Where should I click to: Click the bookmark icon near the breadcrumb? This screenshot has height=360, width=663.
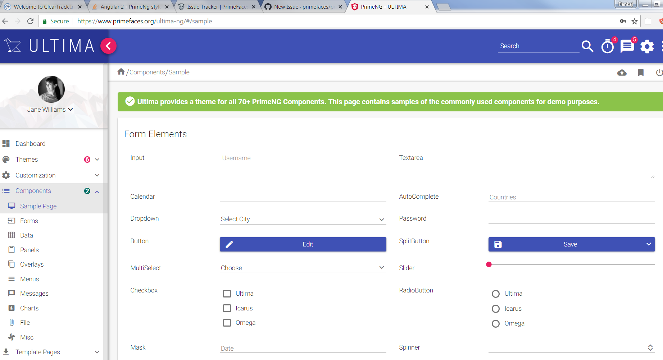[641, 72]
